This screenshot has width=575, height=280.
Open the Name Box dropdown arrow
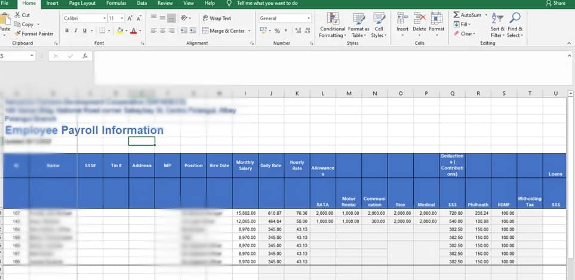point(32,56)
